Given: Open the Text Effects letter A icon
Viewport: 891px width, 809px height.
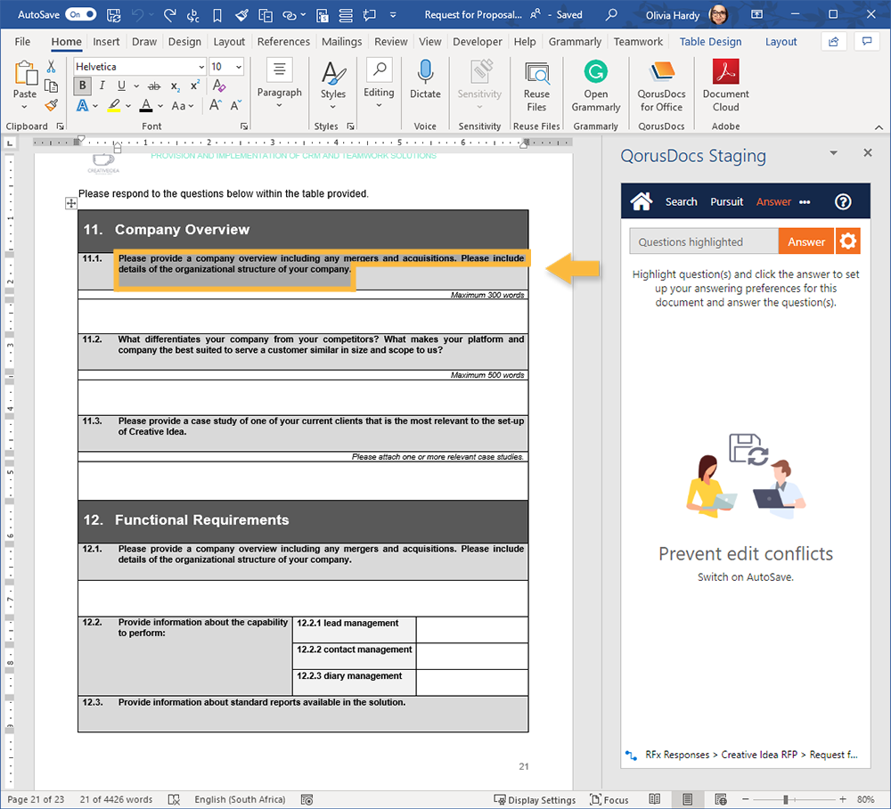Looking at the screenshot, I should 83,106.
